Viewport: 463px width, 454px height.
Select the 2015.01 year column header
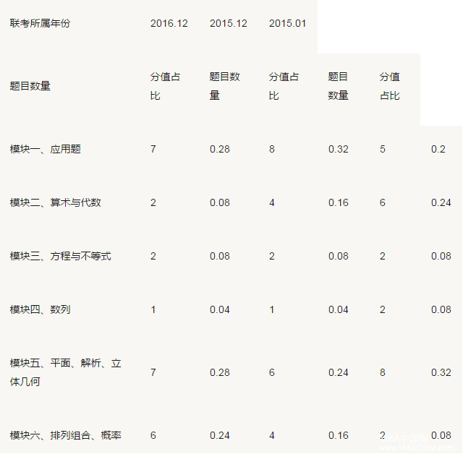click(x=287, y=23)
